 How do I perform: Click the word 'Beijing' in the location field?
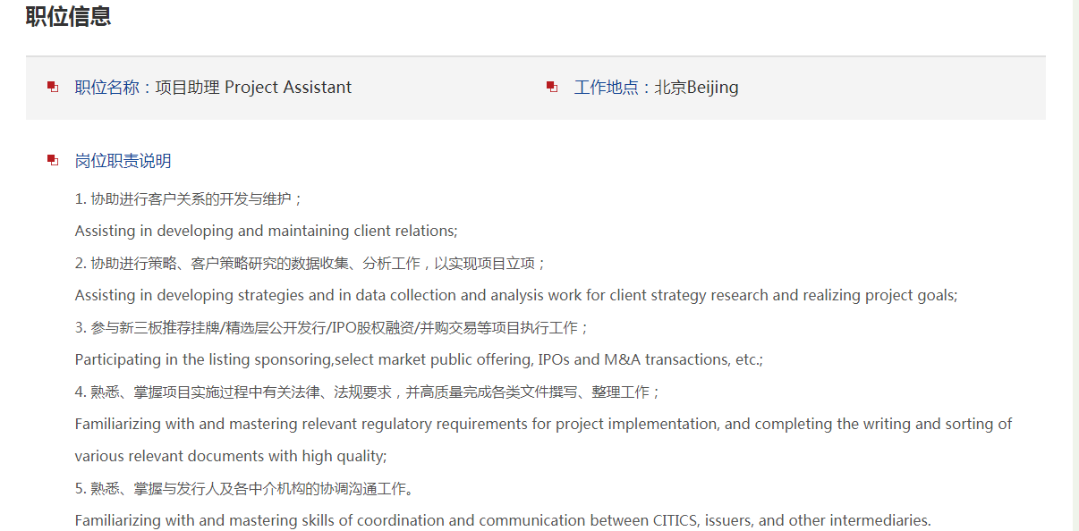pos(713,88)
